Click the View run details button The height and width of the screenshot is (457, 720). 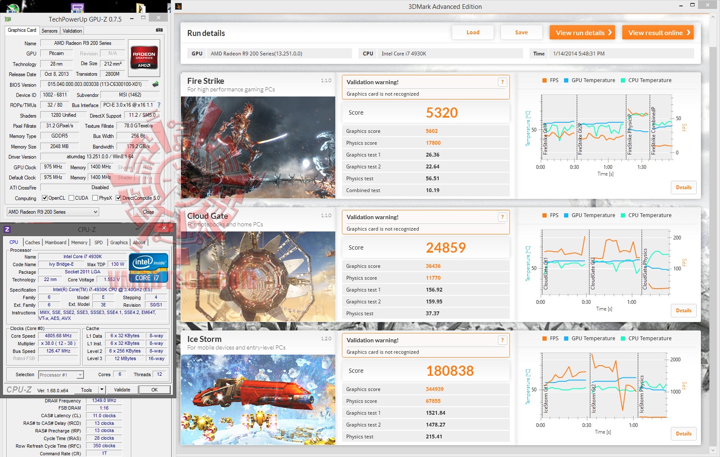click(x=582, y=33)
